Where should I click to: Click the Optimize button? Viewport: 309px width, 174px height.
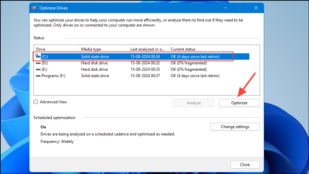pyautogui.click(x=239, y=103)
